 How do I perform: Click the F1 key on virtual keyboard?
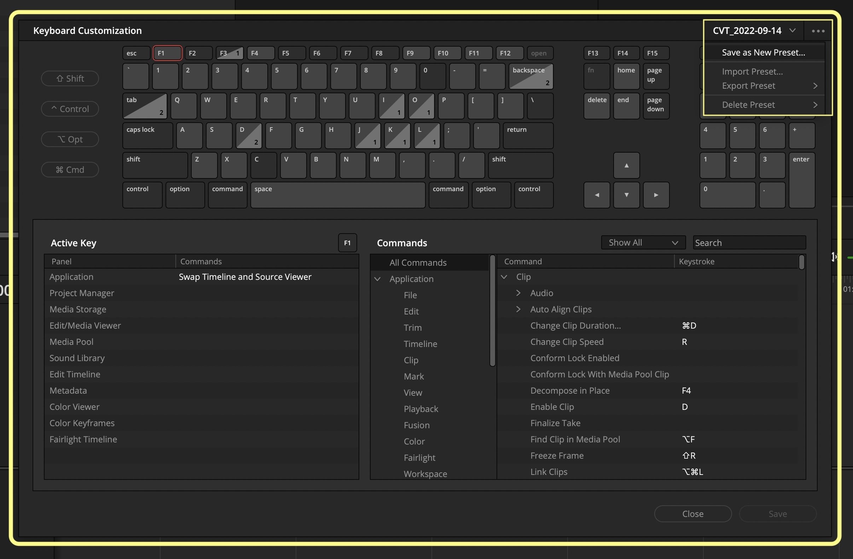click(x=167, y=53)
